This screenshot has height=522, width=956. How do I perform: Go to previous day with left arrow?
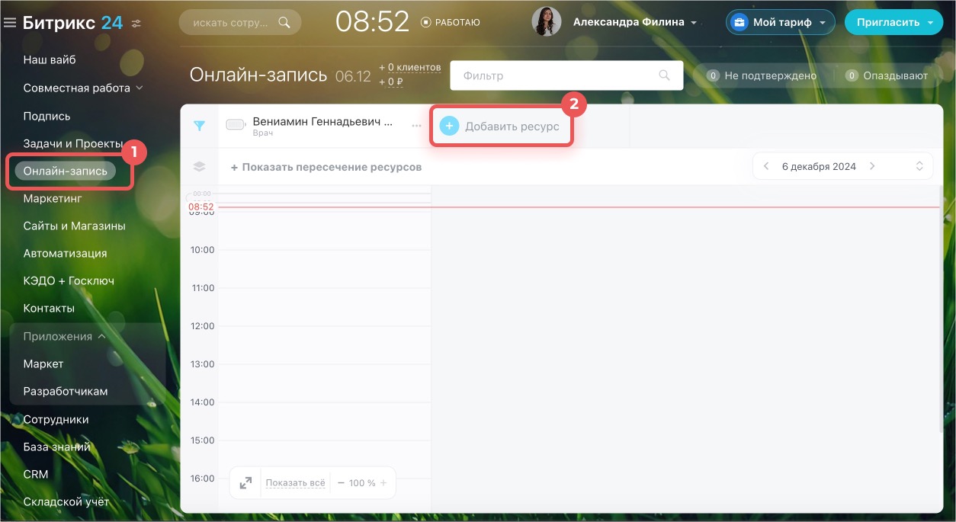click(766, 167)
